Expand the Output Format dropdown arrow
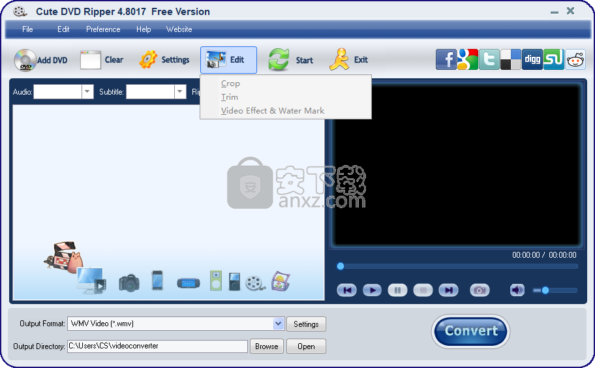This screenshot has width=595, height=368. [279, 324]
